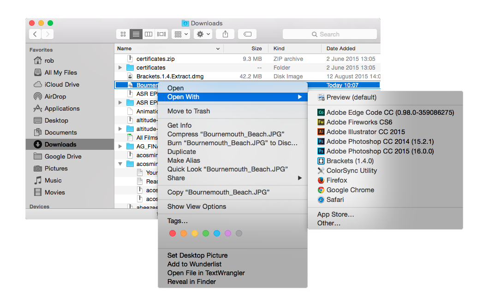Click the Edit Tags toolbar button
This screenshot has width=477, height=307.
(247, 34)
